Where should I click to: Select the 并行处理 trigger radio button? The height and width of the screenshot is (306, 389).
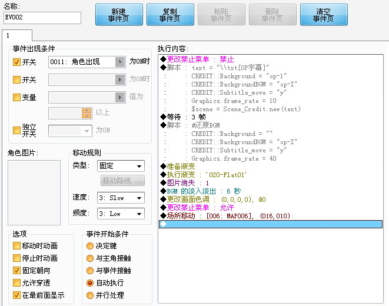90,295
